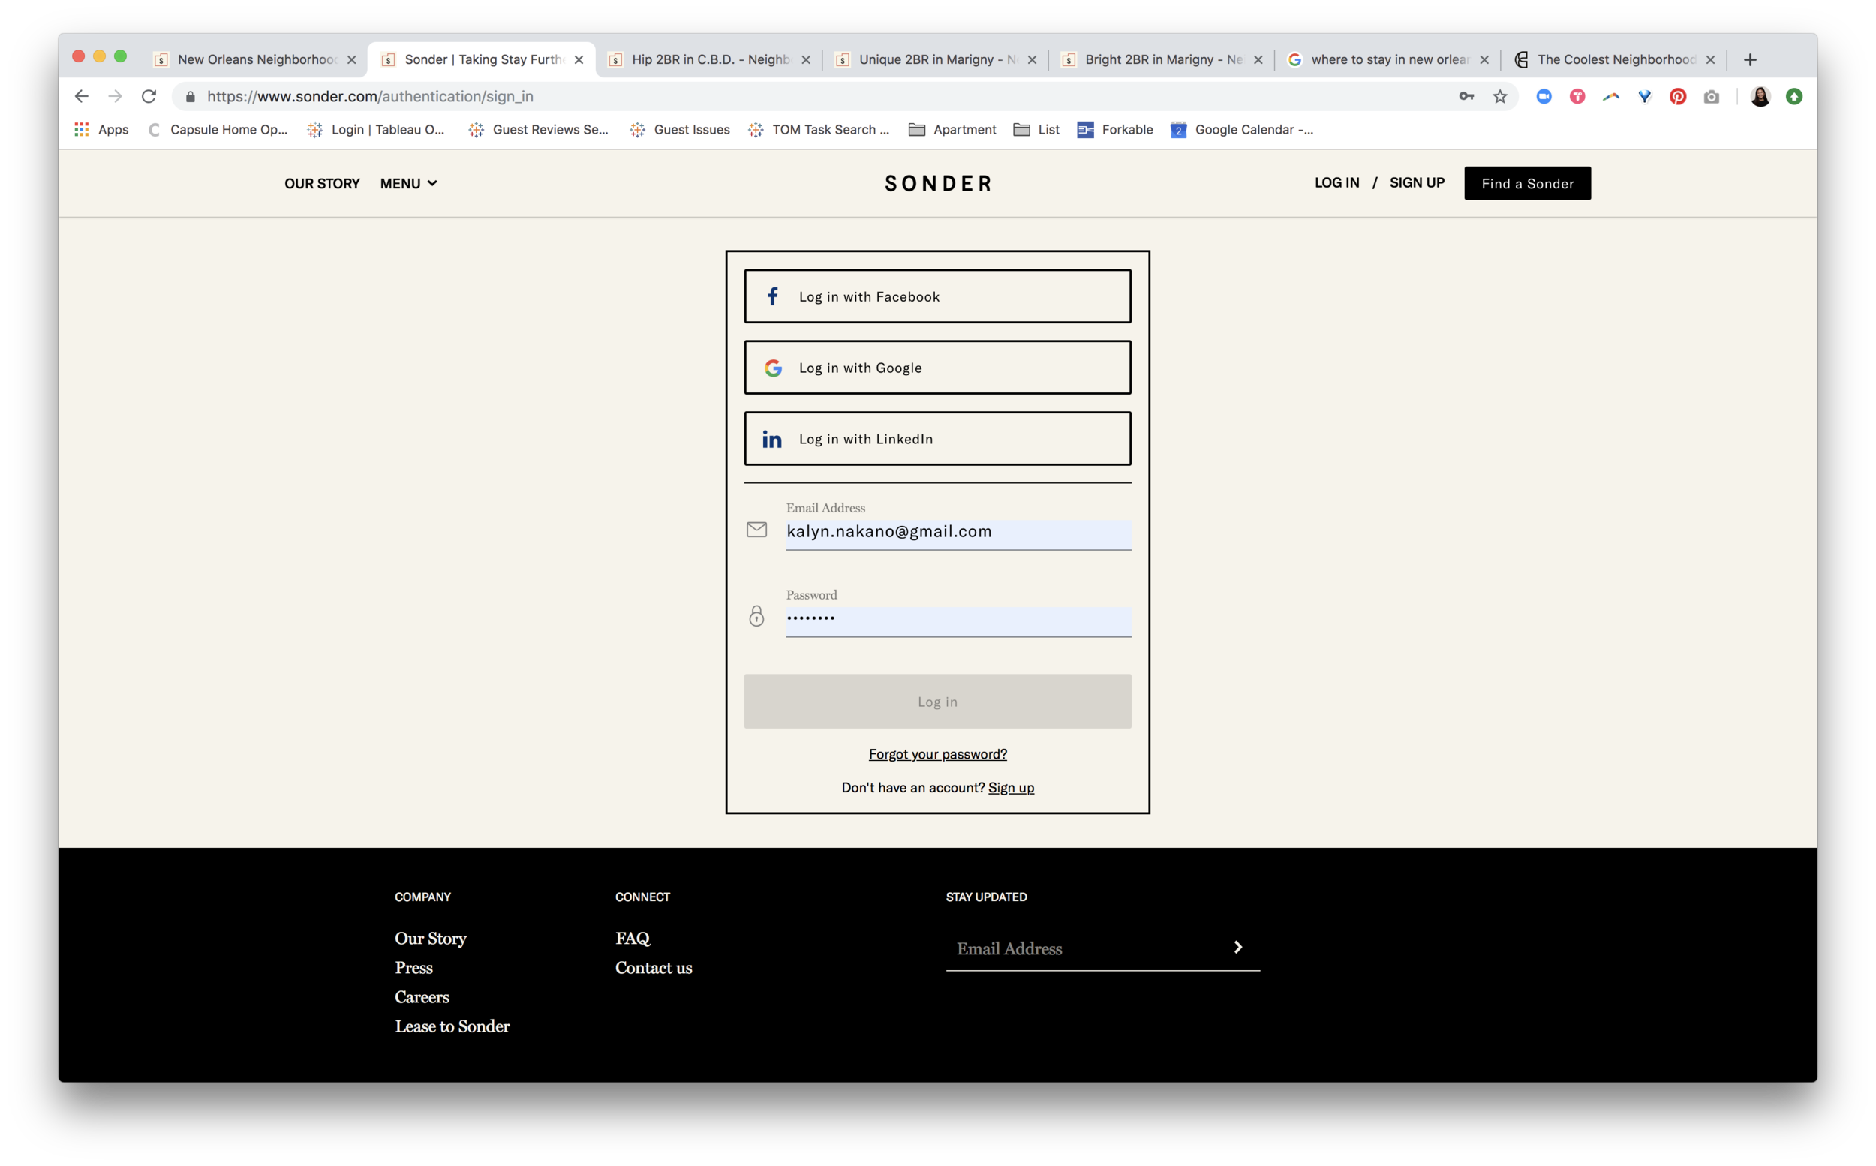Click the browser back arrow
The height and width of the screenshot is (1166, 1876).
(x=81, y=96)
